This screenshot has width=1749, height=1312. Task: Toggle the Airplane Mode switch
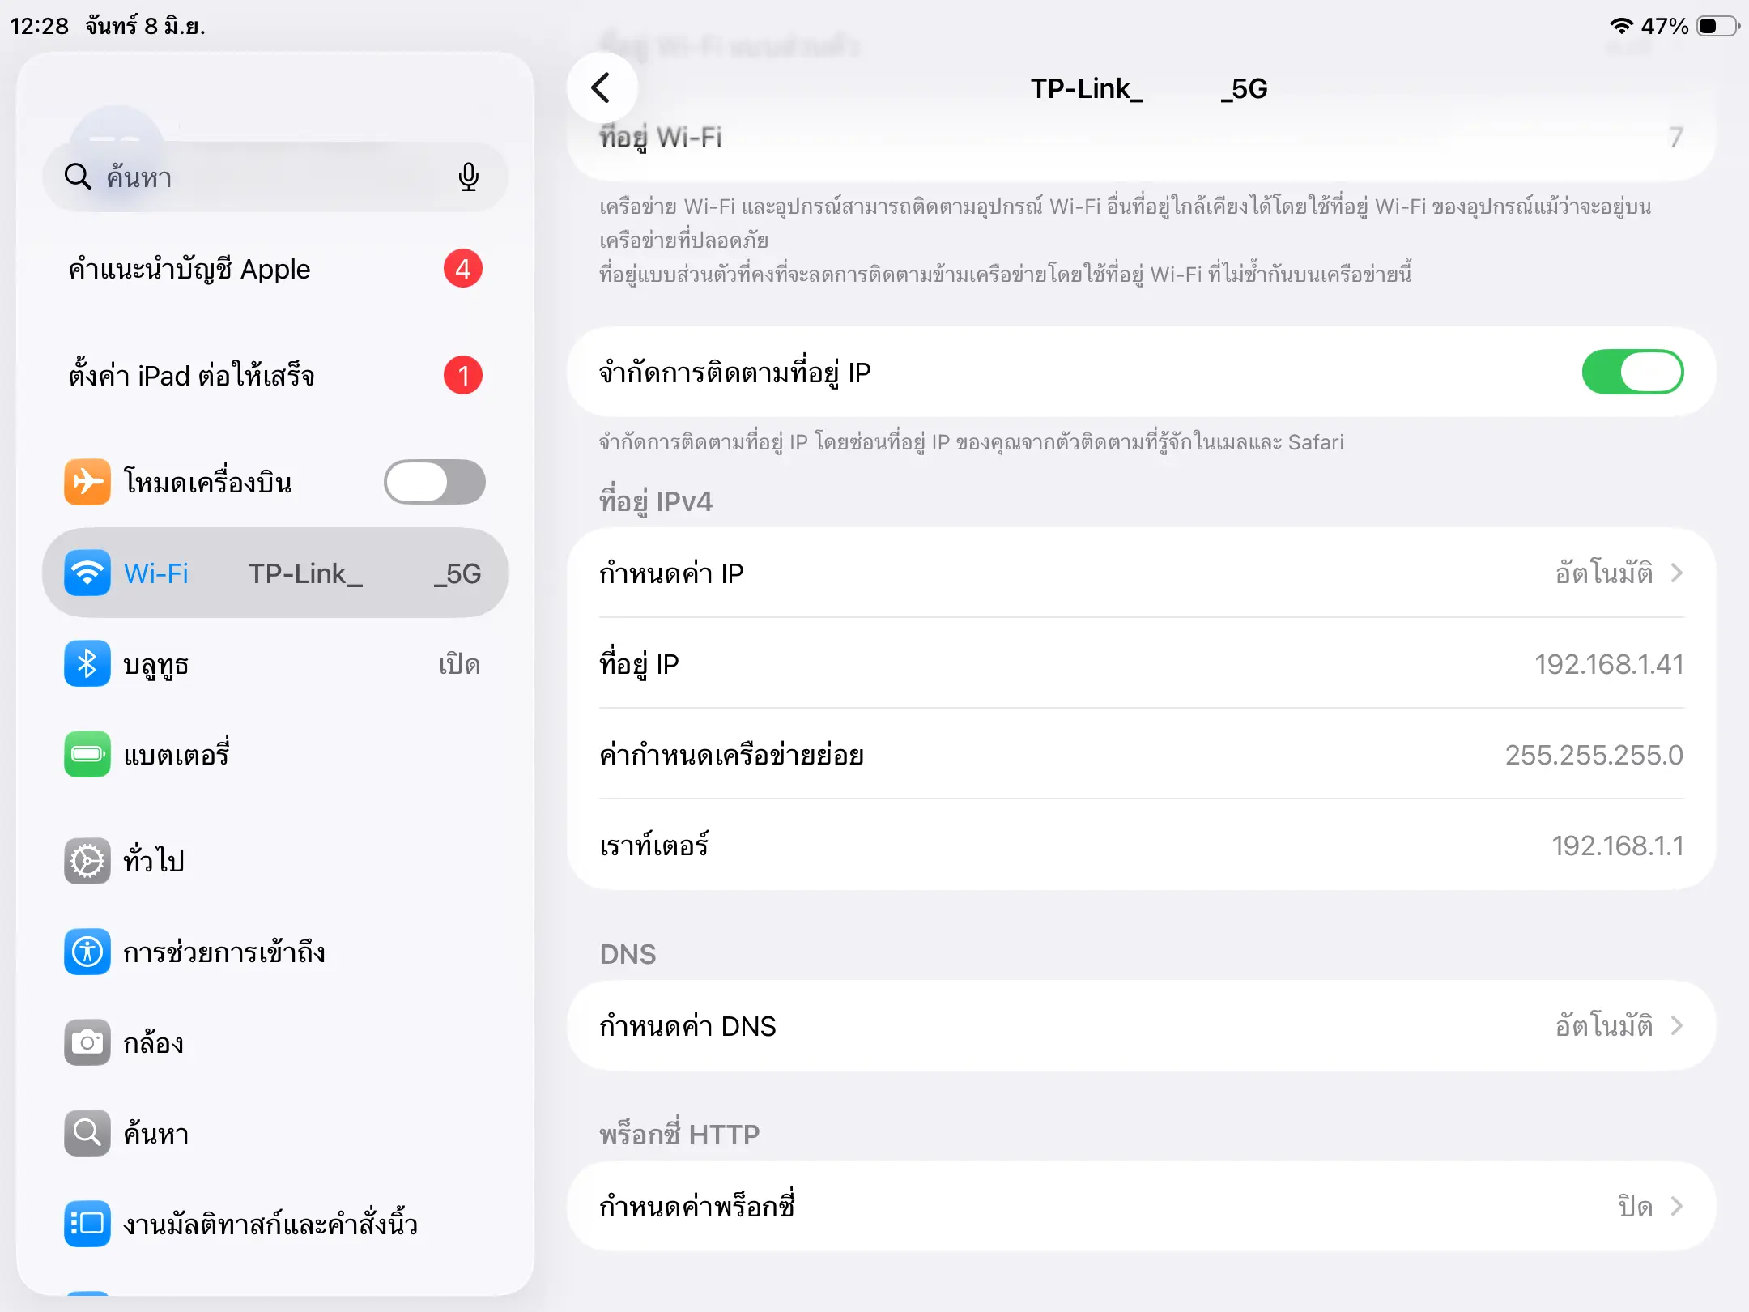(435, 482)
